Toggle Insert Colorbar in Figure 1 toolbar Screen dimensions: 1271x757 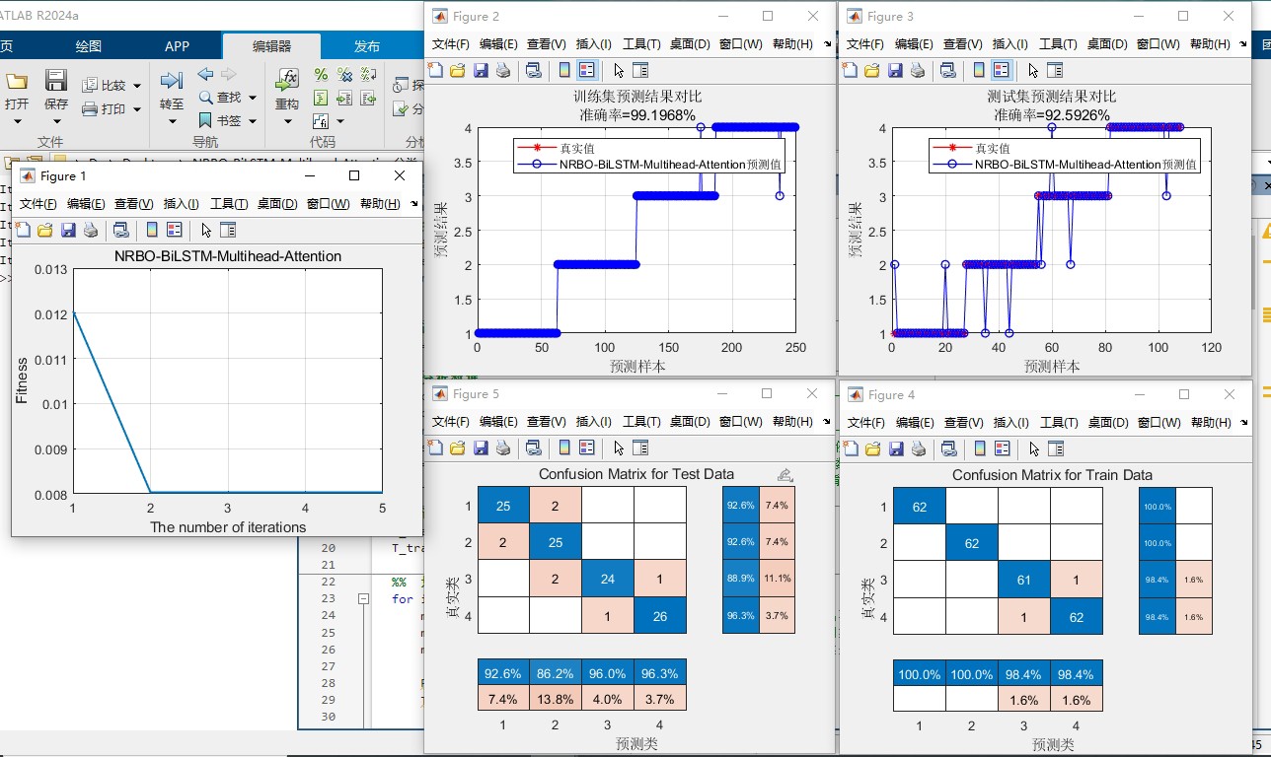152,230
